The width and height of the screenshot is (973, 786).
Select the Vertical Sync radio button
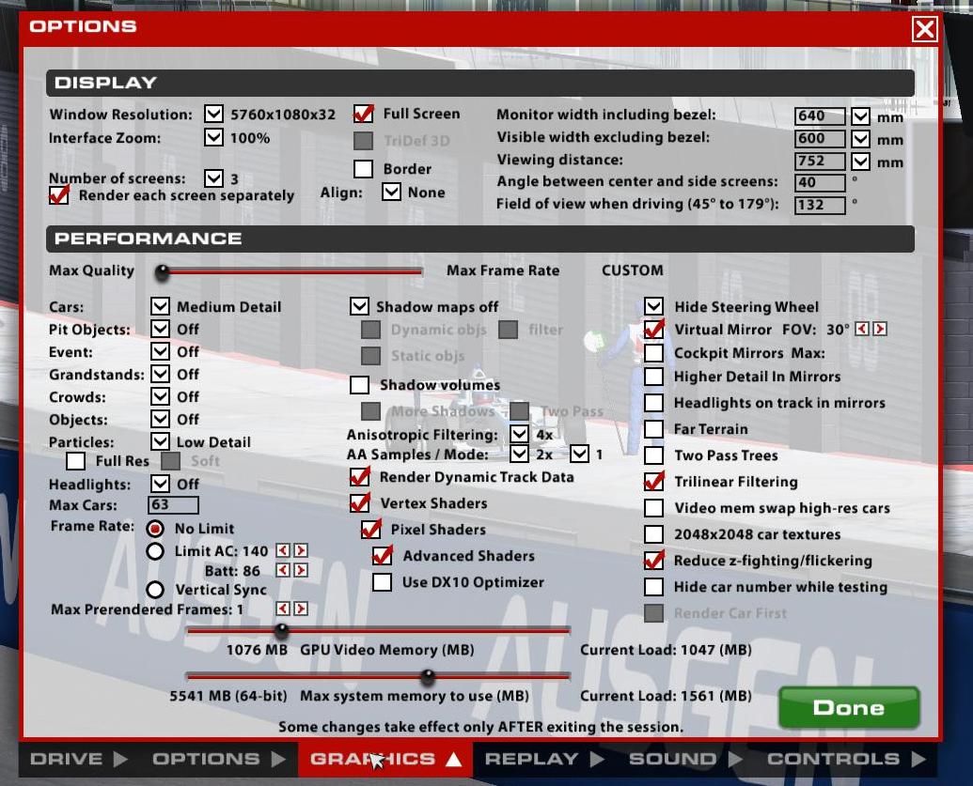click(156, 590)
